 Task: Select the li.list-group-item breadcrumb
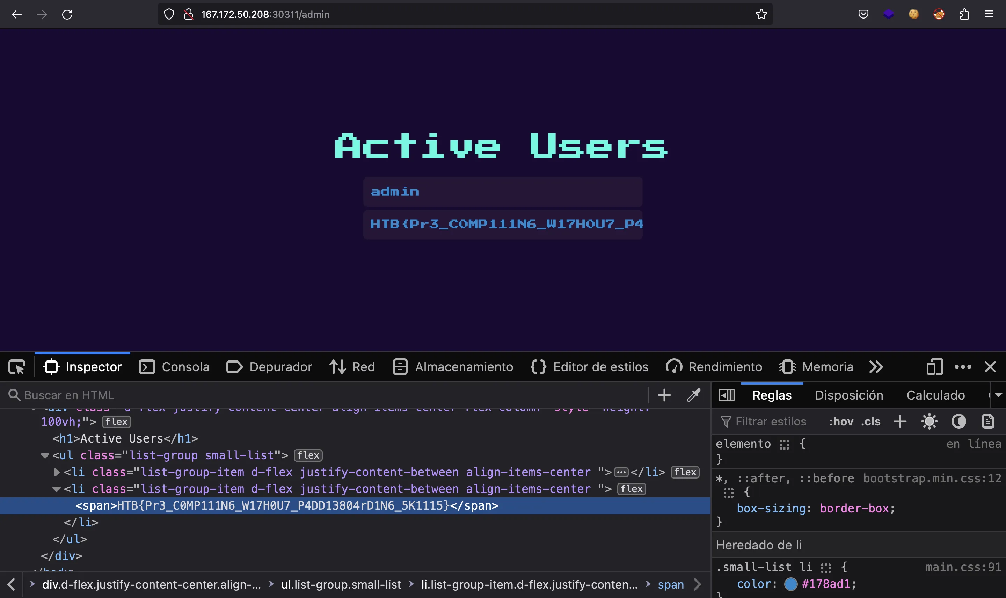click(530, 585)
